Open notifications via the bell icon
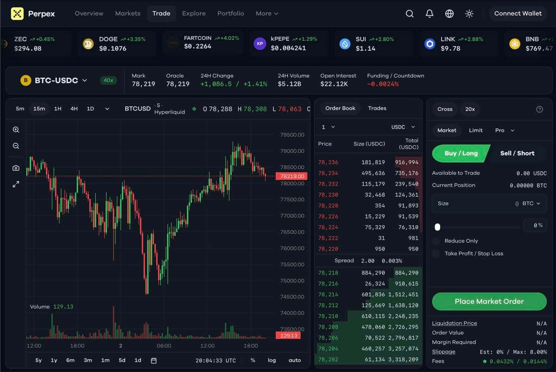Viewport: 556px width, 372px height. tap(430, 13)
